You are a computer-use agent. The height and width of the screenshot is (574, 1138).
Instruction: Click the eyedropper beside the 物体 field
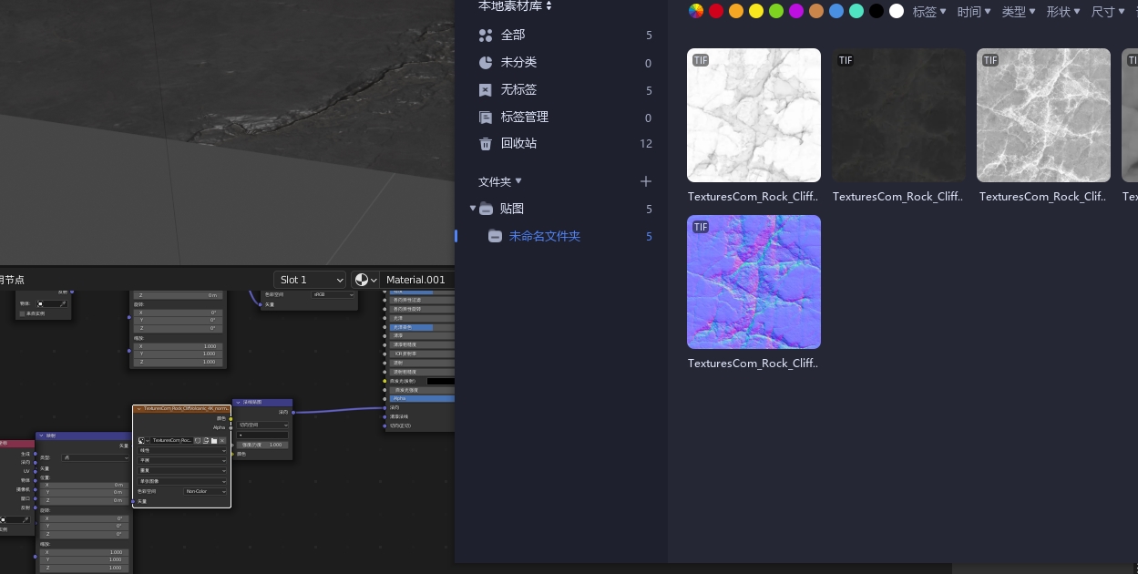[x=64, y=303]
